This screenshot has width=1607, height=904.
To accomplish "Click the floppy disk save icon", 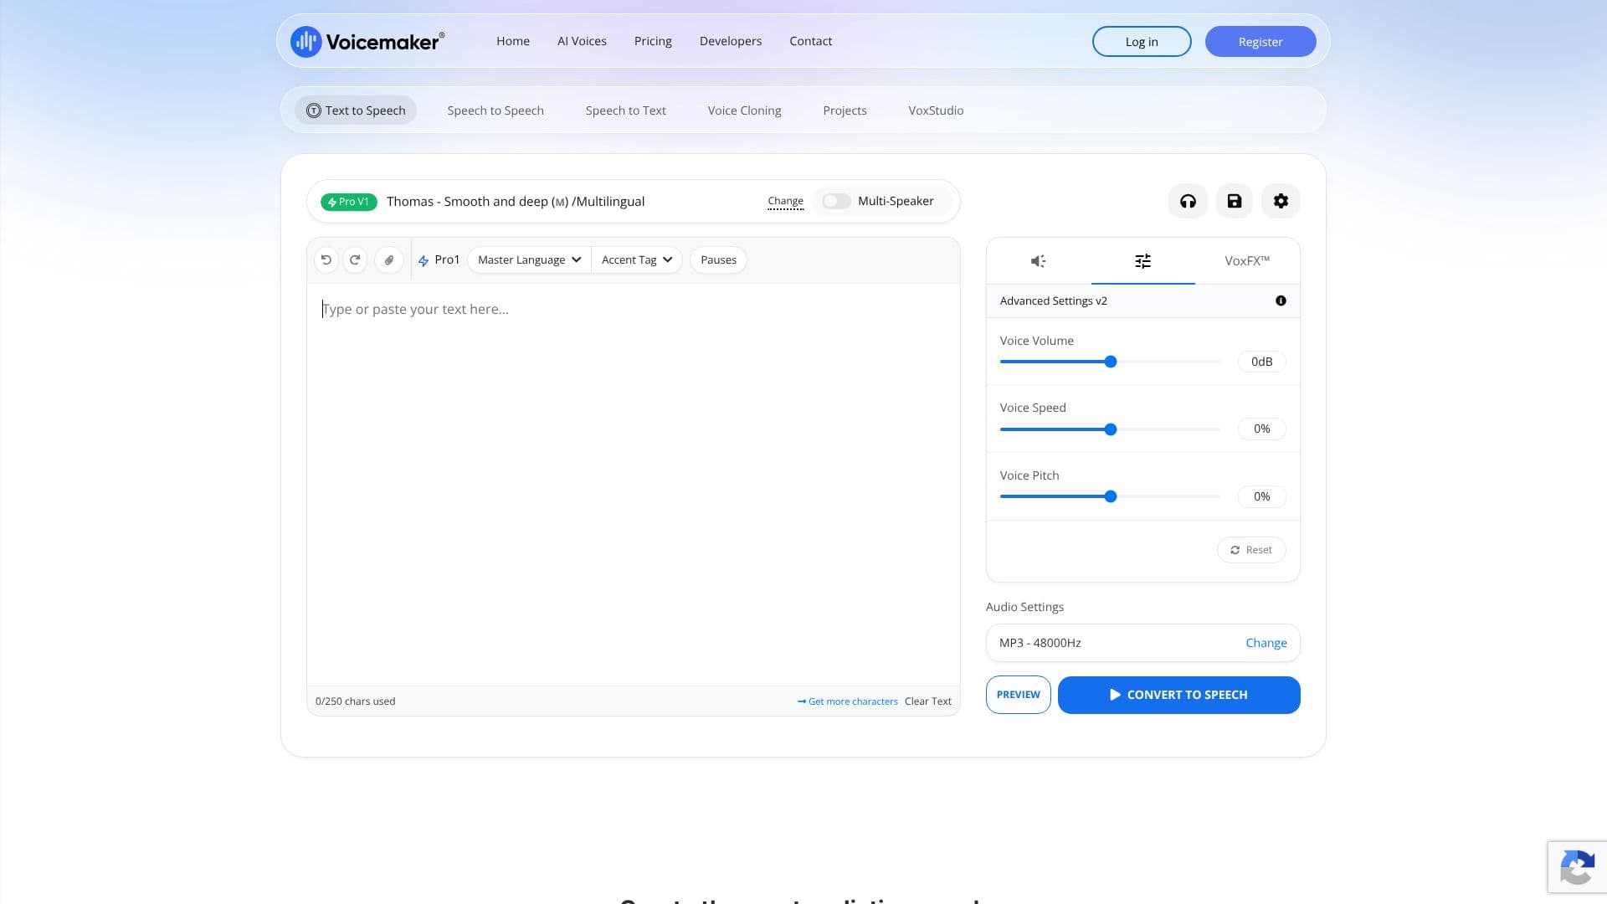I will pyautogui.click(x=1234, y=201).
